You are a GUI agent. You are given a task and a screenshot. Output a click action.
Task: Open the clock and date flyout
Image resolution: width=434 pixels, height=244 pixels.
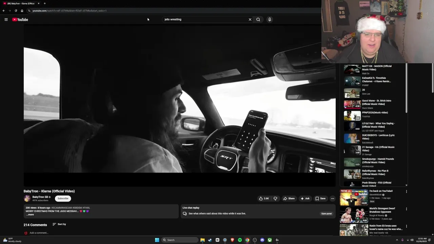tap(422, 240)
